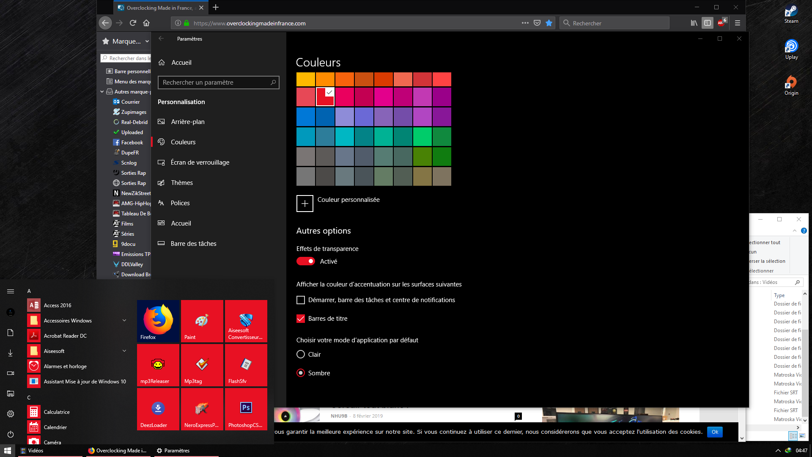Open the Firefox library icon
The width and height of the screenshot is (812, 457).
click(694, 23)
